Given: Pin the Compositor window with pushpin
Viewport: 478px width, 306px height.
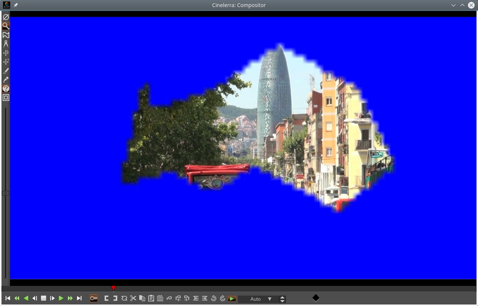Looking at the screenshot, I should tap(16, 5).
